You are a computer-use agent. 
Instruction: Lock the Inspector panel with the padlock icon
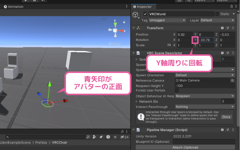231,6
